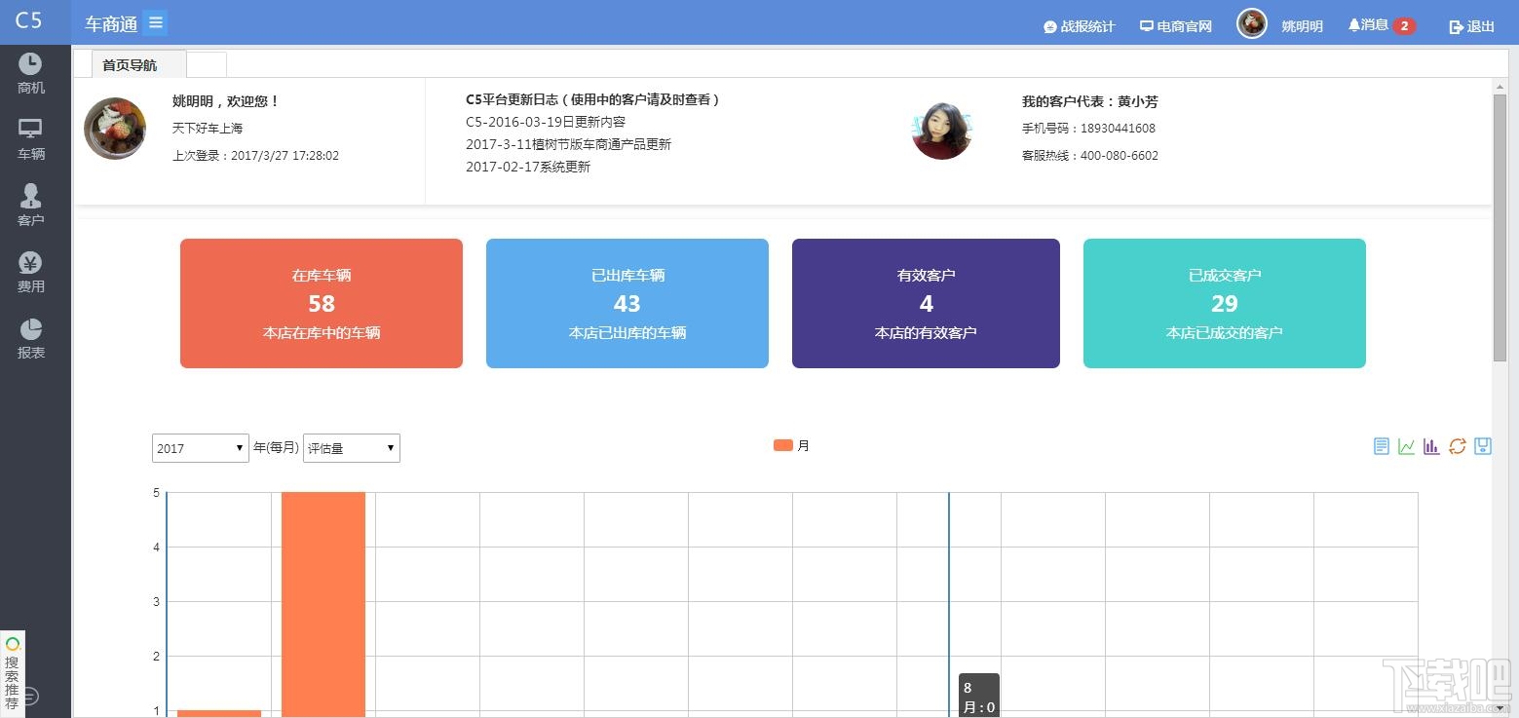Open the 费用 fees section in sidebar

pos(31,273)
